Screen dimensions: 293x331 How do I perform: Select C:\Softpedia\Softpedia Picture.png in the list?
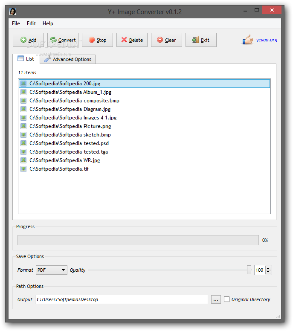145,126
